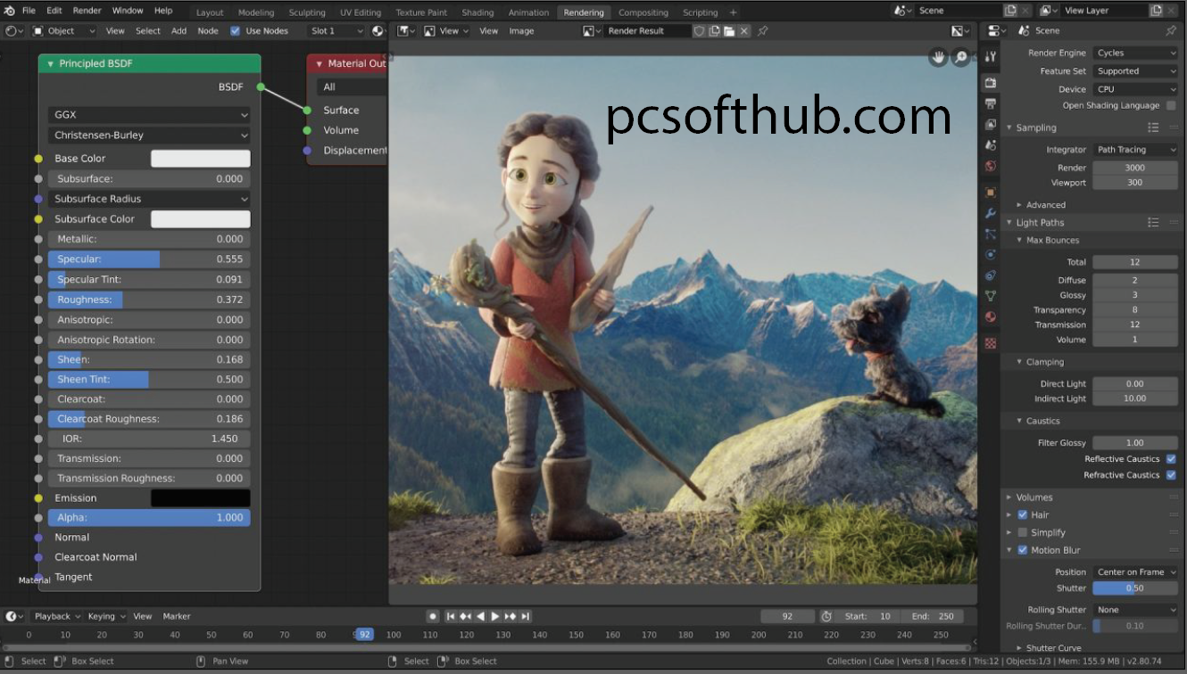The image size is (1187, 674).
Task: Click the black Emission color swatch
Action: click(x=201, y=498)
